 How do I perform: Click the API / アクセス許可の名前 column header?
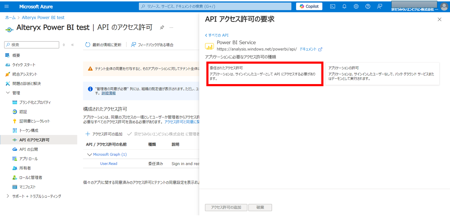point(106,144)
